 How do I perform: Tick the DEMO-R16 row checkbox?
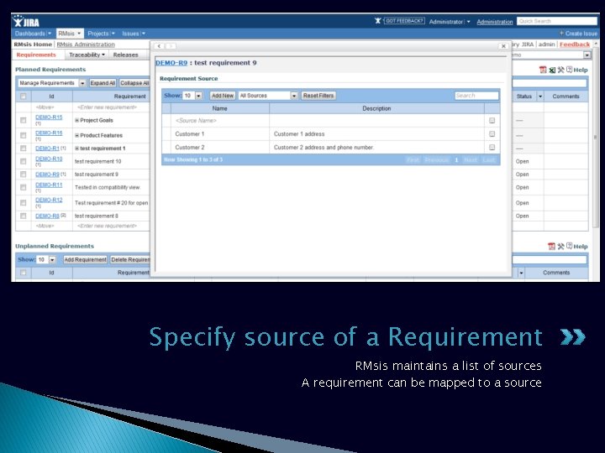coord(24,135)
